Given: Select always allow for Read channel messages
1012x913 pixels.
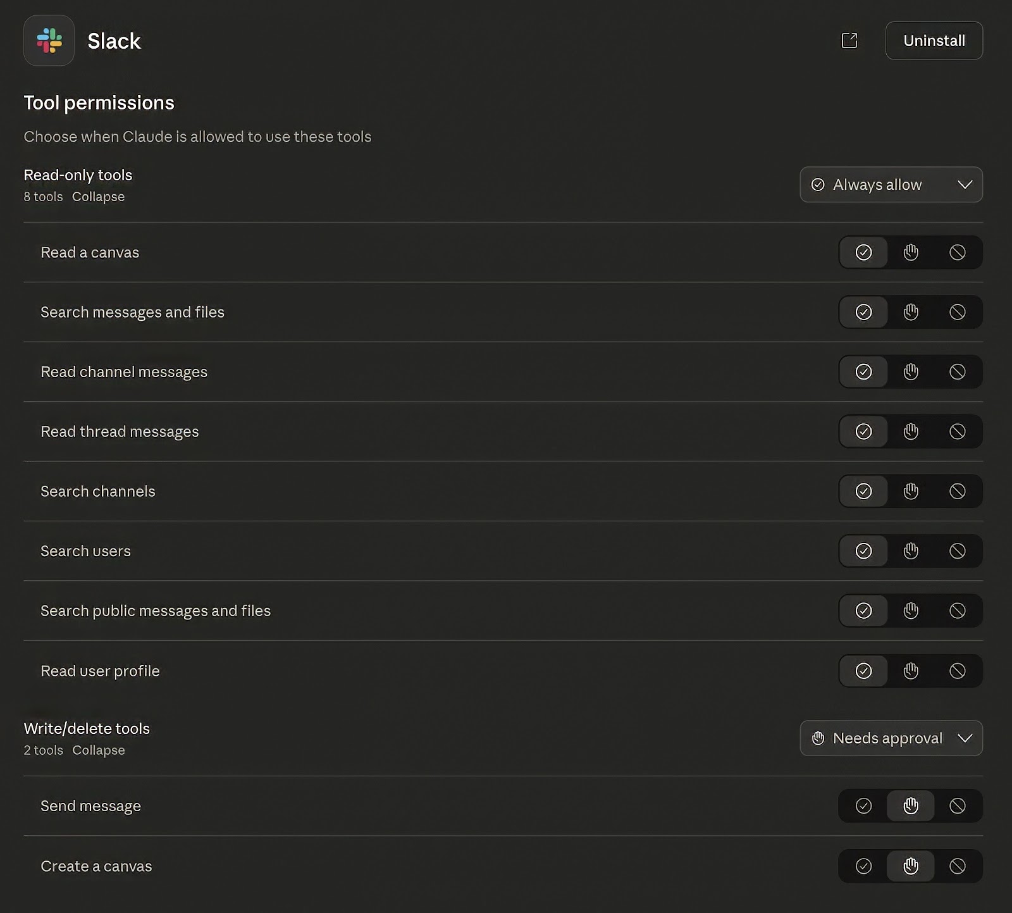Looking at the screenshot, I should pyautogui.click(x=863, y=371).
